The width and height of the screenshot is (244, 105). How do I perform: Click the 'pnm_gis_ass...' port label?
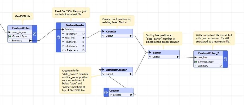point(20,32)
